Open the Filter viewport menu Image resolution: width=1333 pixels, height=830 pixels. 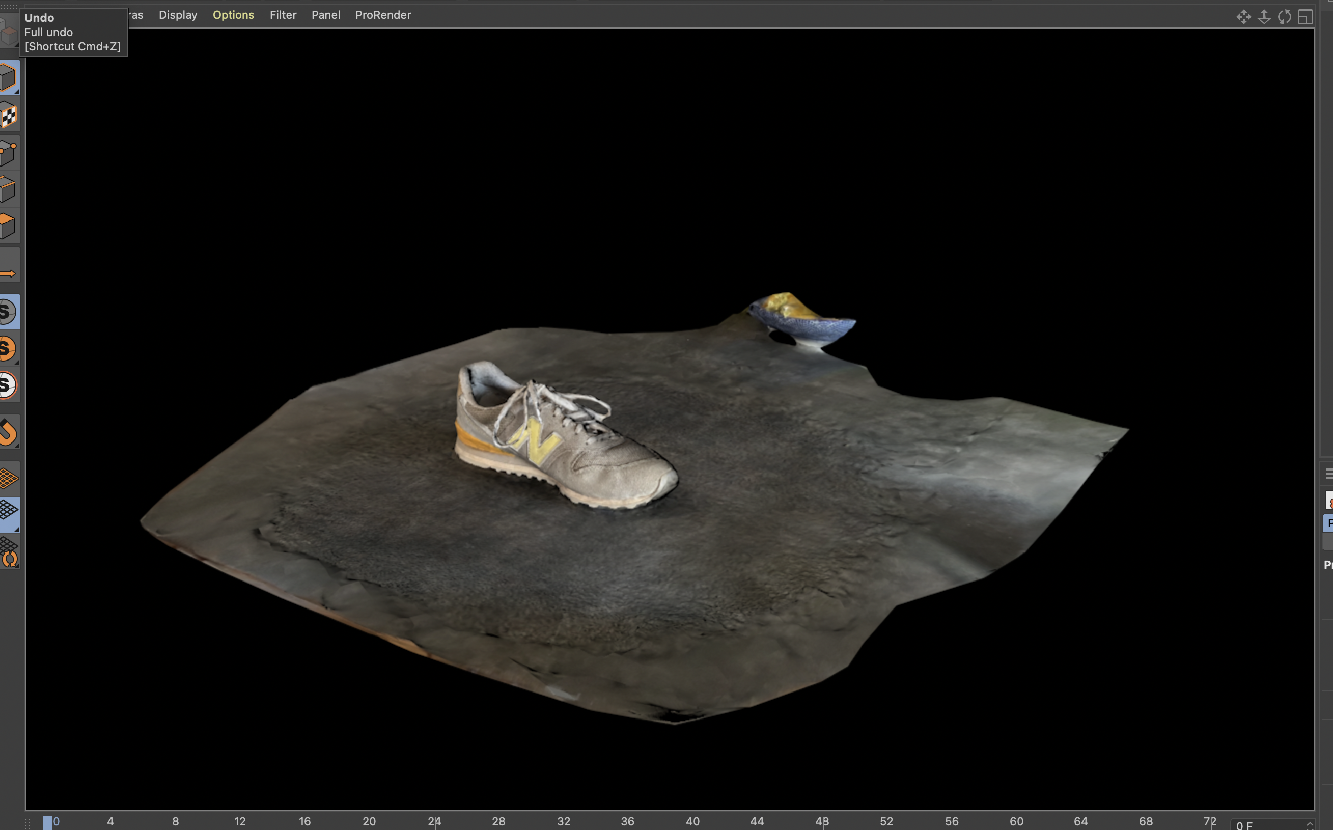[x=283, y=15]
